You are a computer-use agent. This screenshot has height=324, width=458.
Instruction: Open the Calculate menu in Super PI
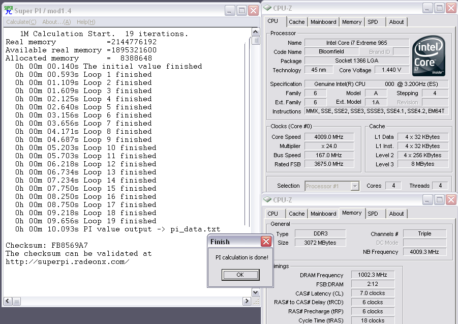tap(21, 22)
